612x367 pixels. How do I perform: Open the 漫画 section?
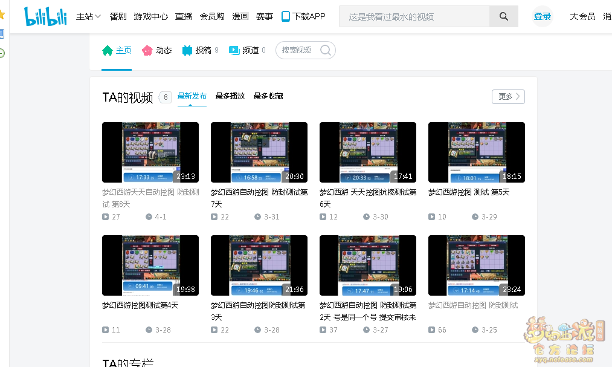(240, 16)
